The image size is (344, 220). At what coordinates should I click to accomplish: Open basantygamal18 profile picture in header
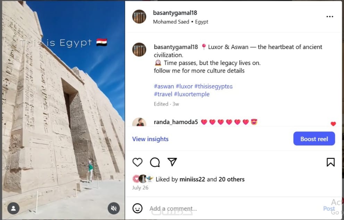point(139,17)
